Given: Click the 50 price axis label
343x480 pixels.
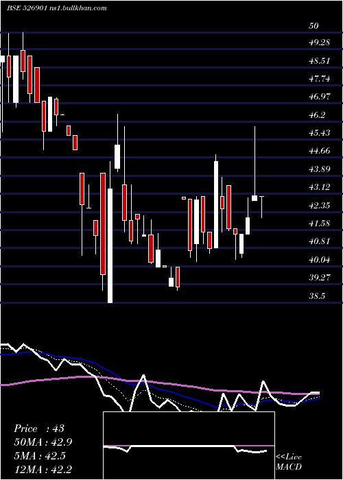Looking at the screenshot, I should tap(314, 26).
